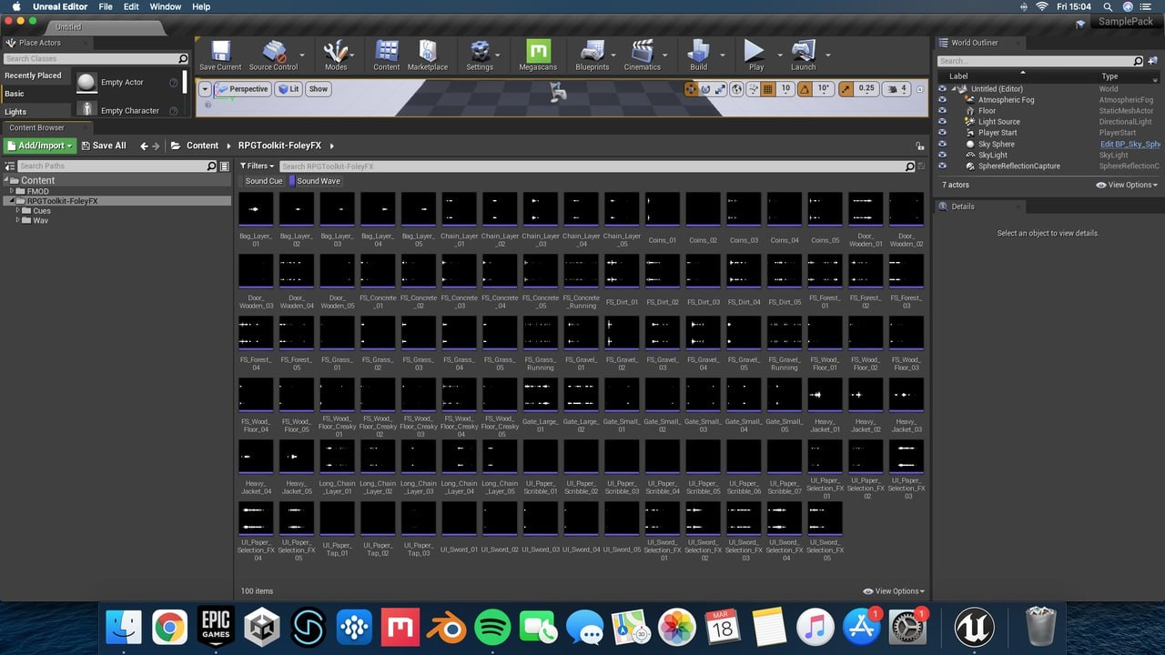Click the Source Control icon
The width and height of the screenshot is (1165, 655).
coord(273,53)
